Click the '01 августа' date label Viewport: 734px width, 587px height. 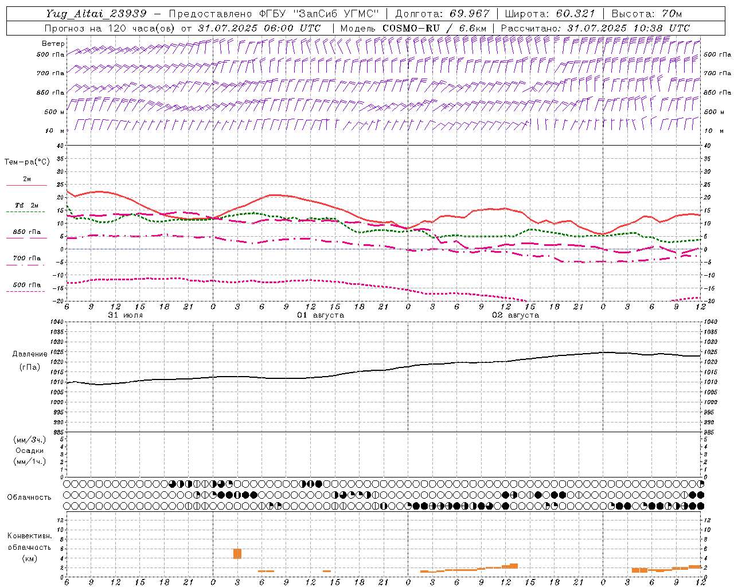point(321,315)
